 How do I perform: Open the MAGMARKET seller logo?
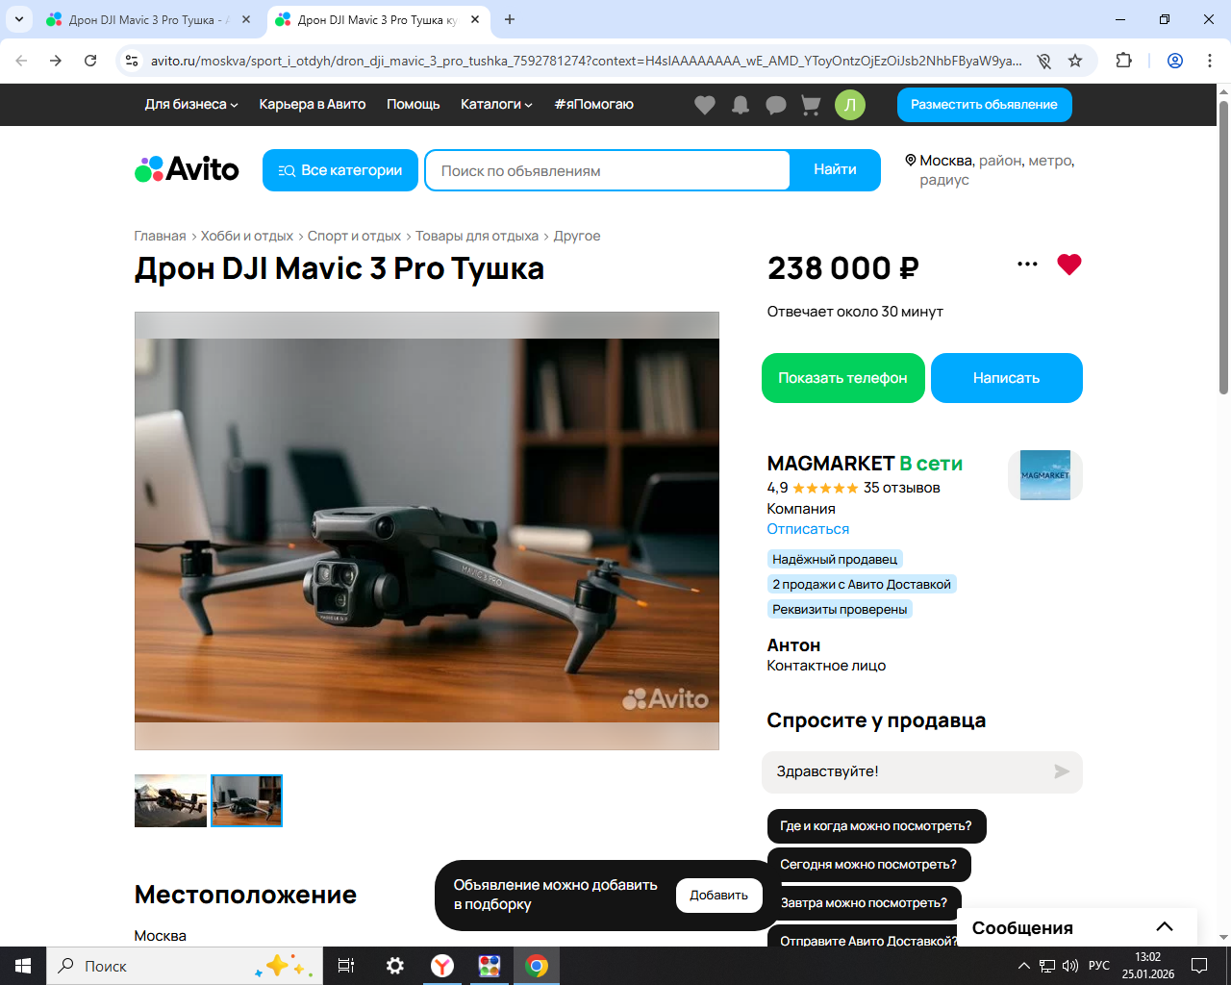pos(1045,475)
